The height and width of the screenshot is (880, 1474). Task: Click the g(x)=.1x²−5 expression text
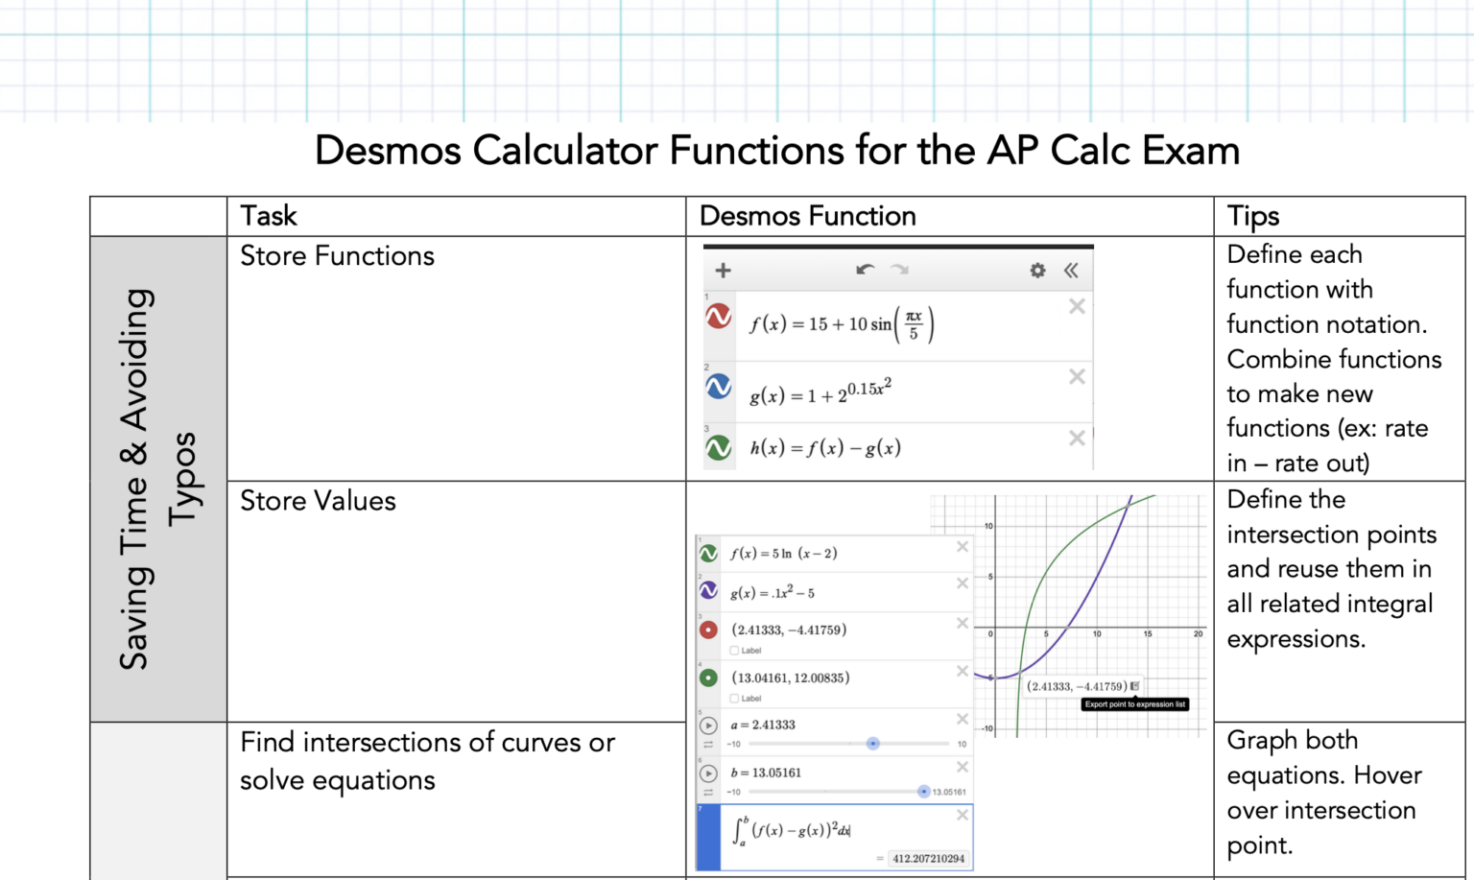(x=773, y=593)
